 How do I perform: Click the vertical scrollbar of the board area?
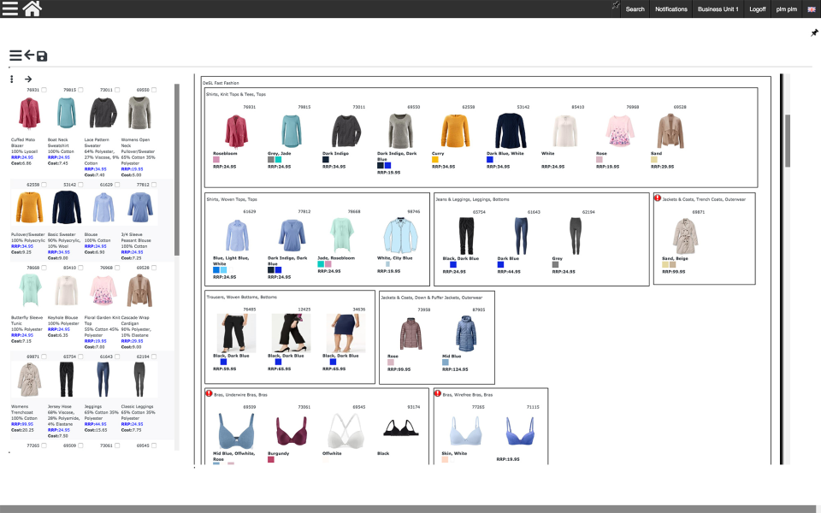coord(788,140)
